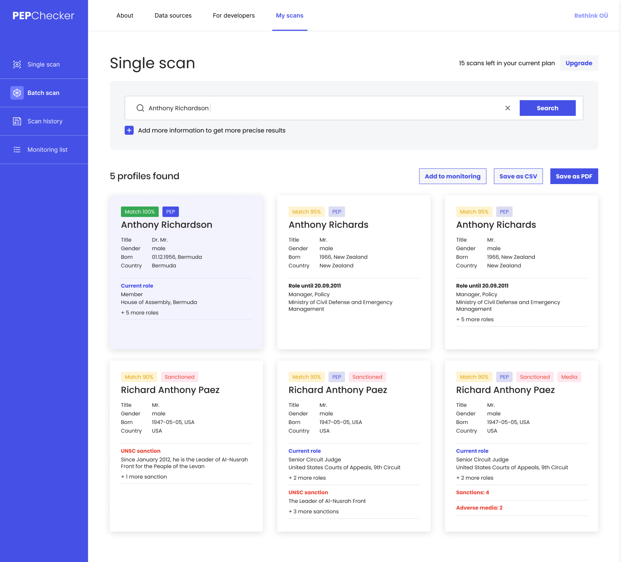
Task: Click Current role heading on Anthony Richardson card
Action: coord(137,286)
